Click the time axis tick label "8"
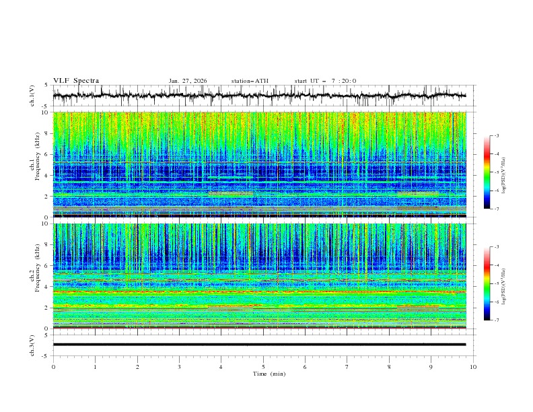The height and width of the screenshot is (412, 533). pyautogui.click(x=389, y=367)
